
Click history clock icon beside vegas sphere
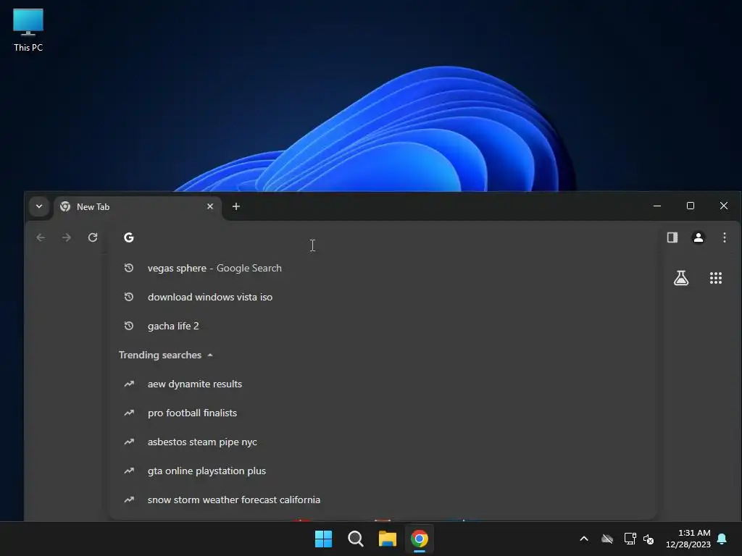tap(129, 268)
